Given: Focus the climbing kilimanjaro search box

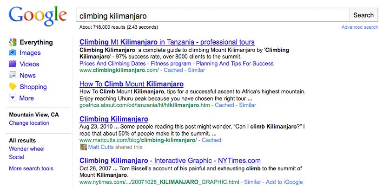Looking at the screenshot, I should [212, 15].
